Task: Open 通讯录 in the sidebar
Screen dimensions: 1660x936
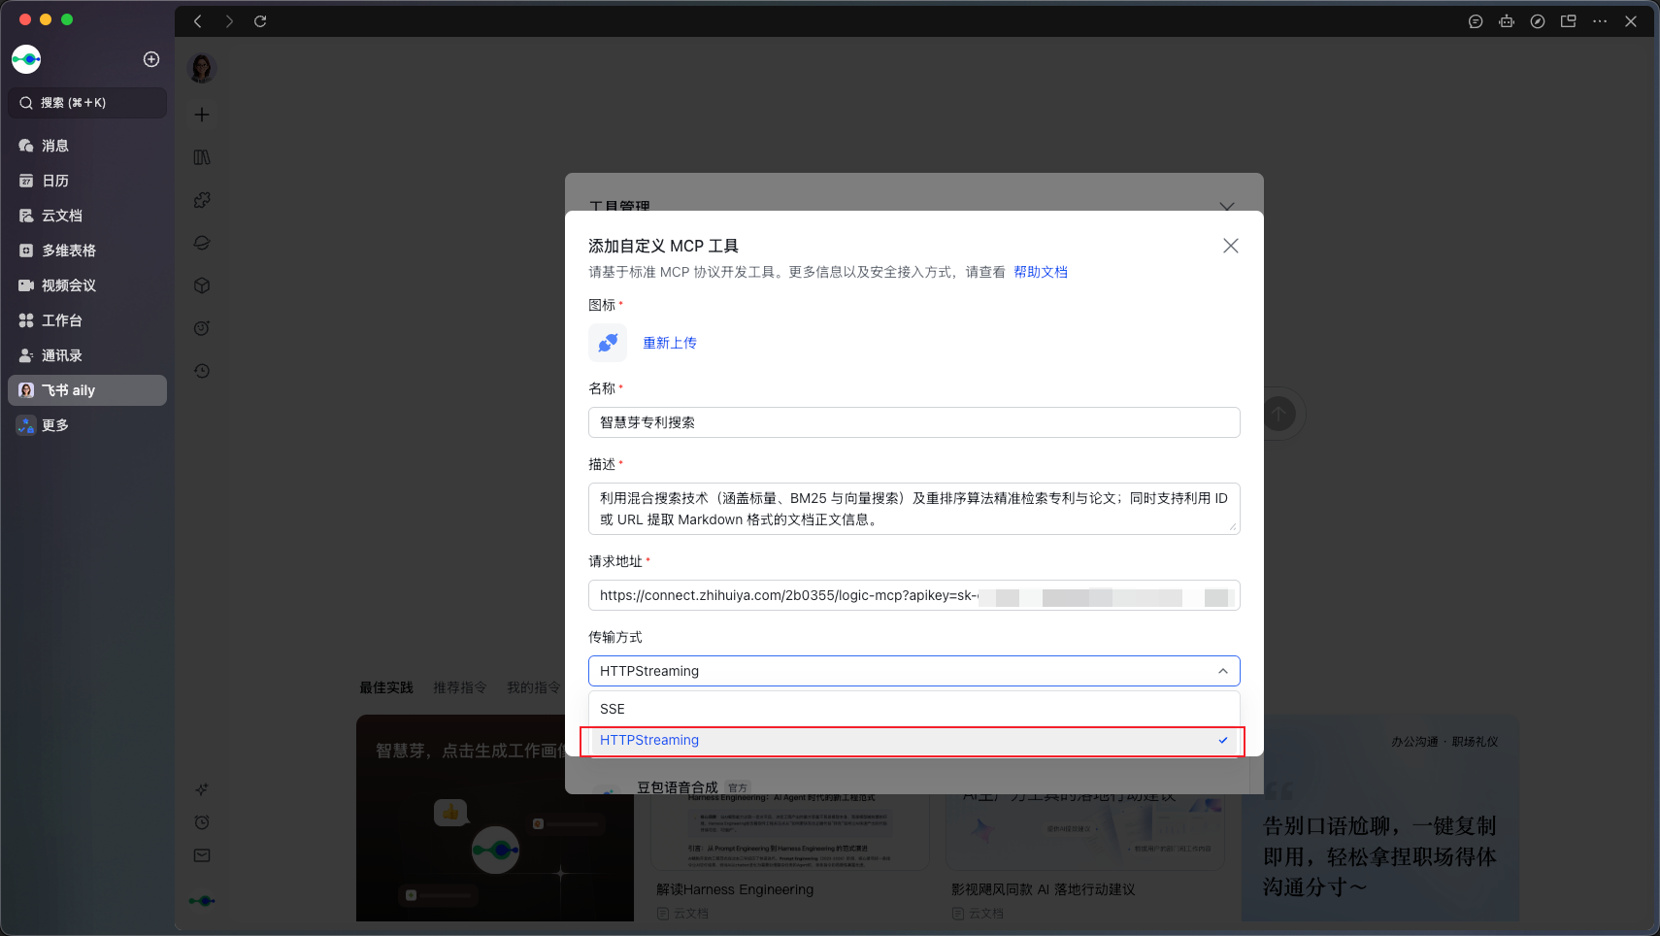Action: 87,355
